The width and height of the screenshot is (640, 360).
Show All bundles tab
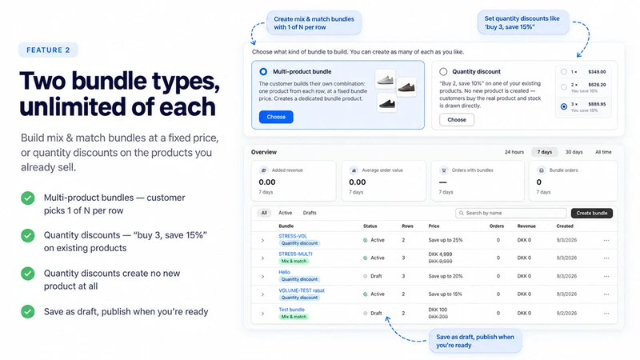click(264, 213)
